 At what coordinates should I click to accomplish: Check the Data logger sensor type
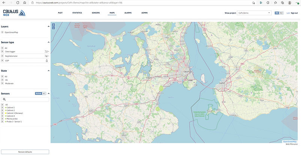coord(2,52)
